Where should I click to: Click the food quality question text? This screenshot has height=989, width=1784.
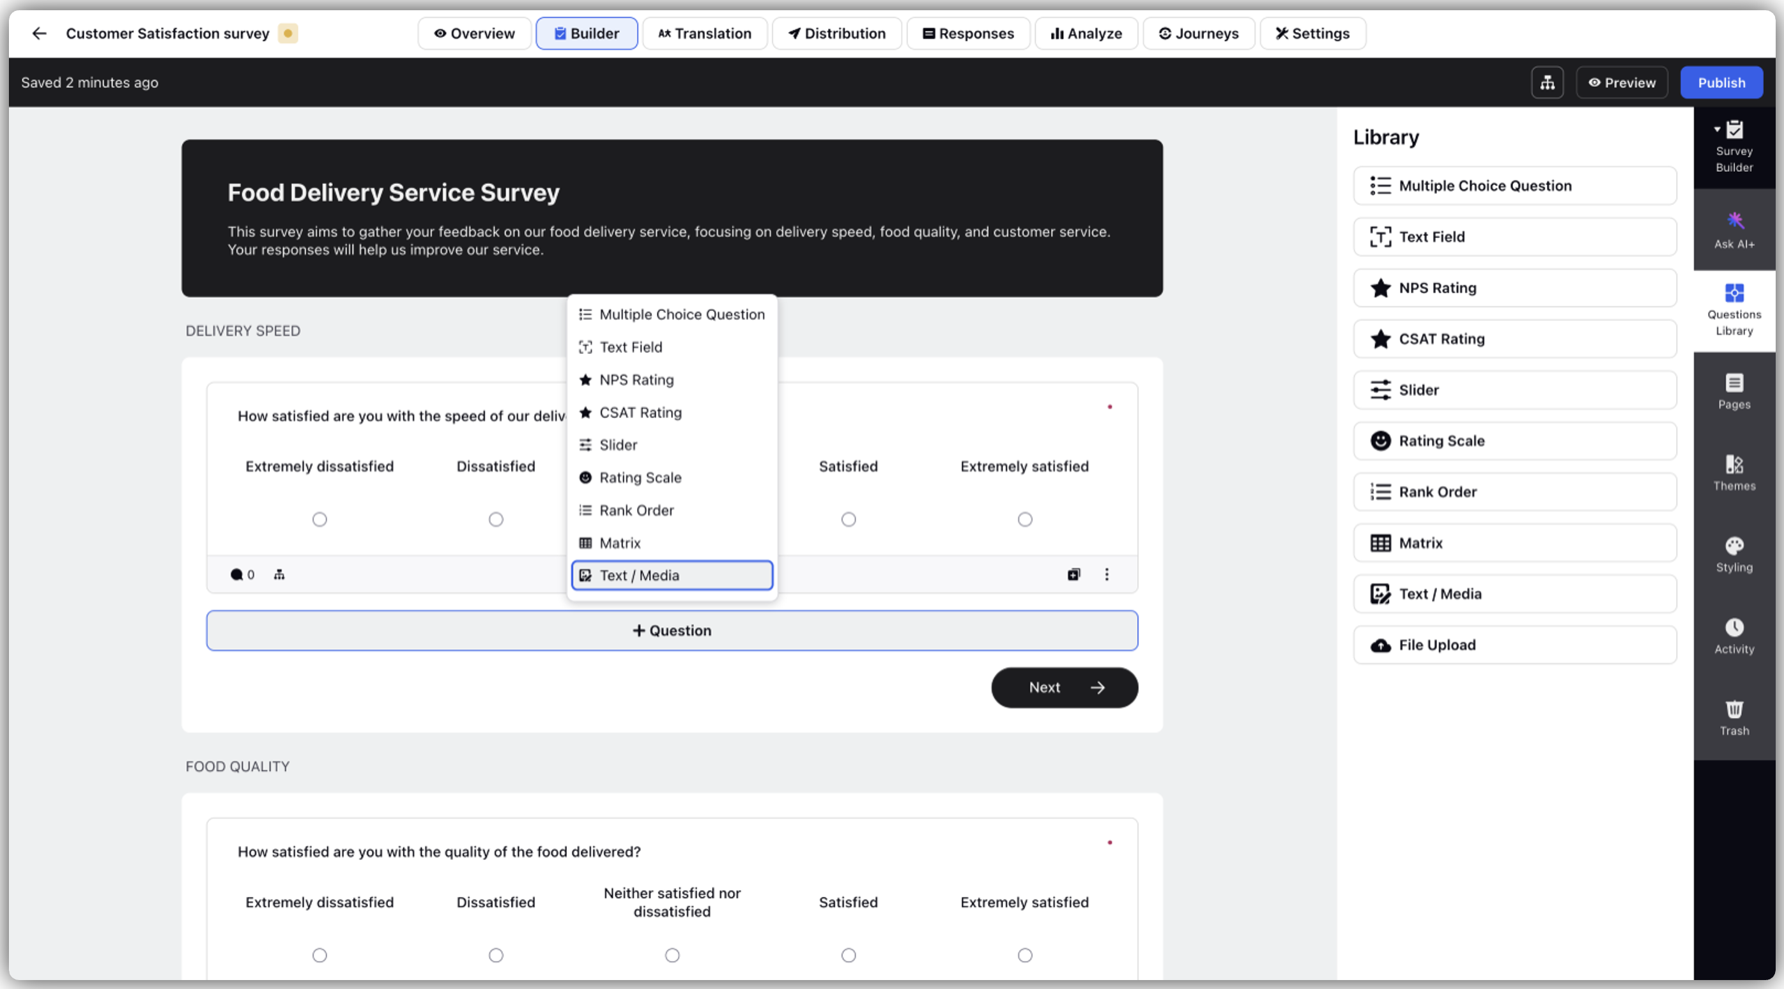click(439, 852)
